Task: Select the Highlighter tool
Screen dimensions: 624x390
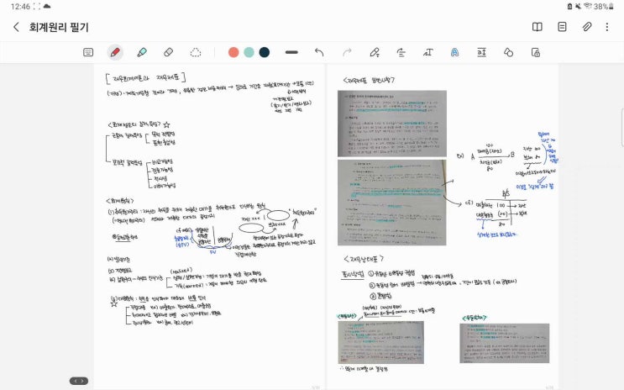Action: 142,52
